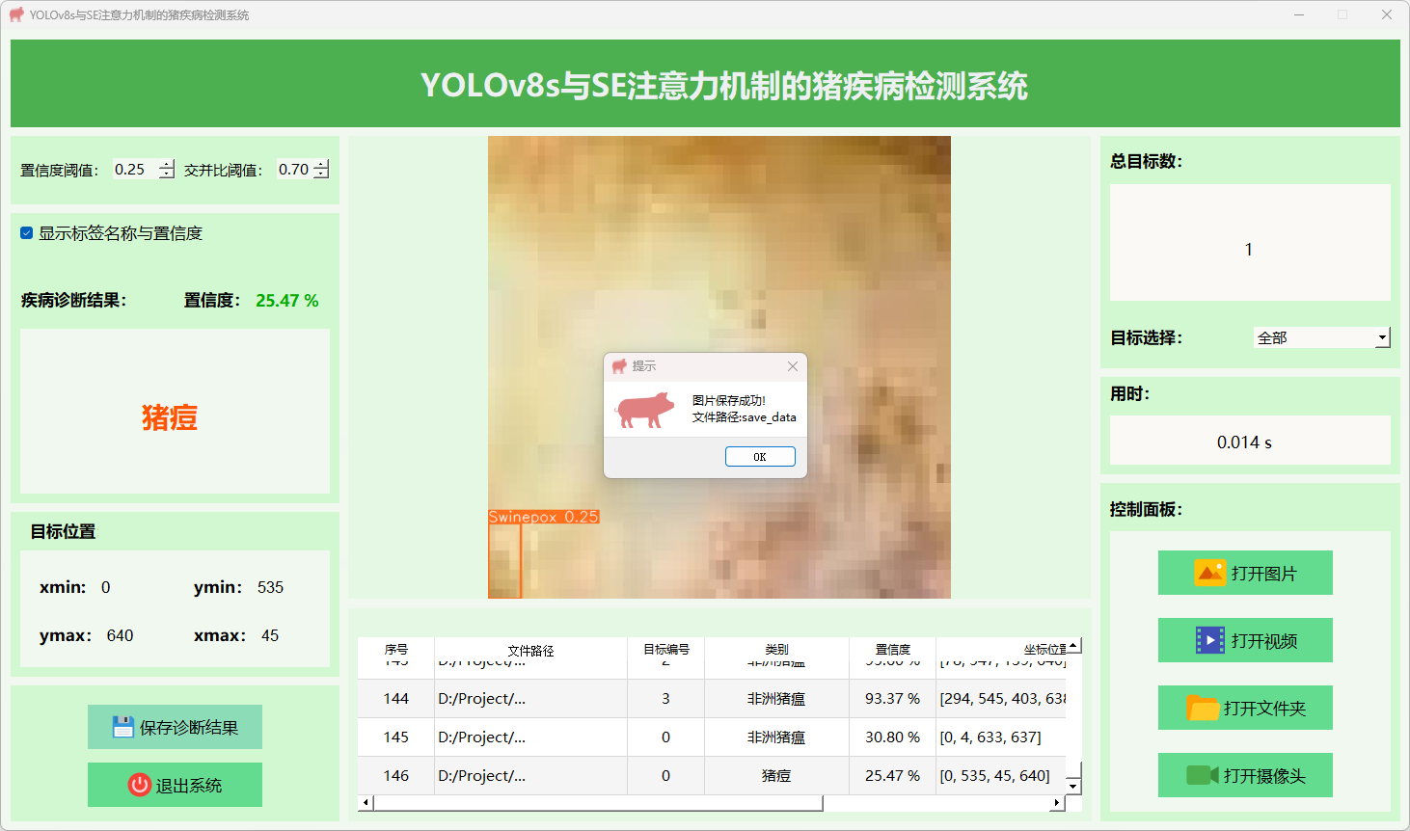The height and width of the screenshot is (831, 1410).
Task: Click the file path cell in row 145
Action: click(530, 737)
